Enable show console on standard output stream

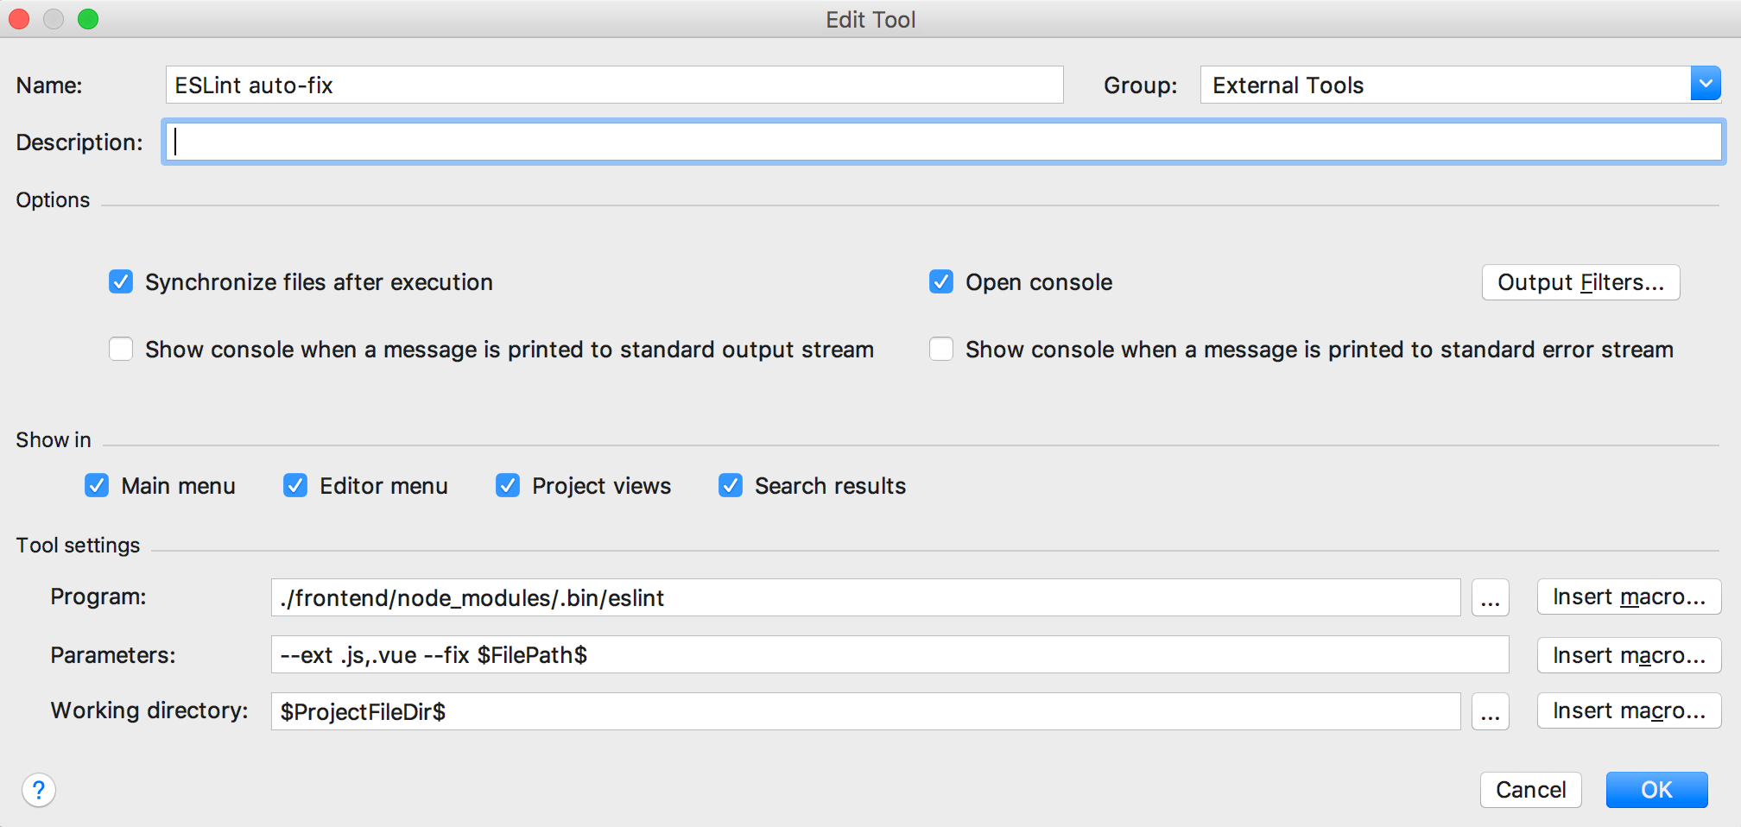121,350
